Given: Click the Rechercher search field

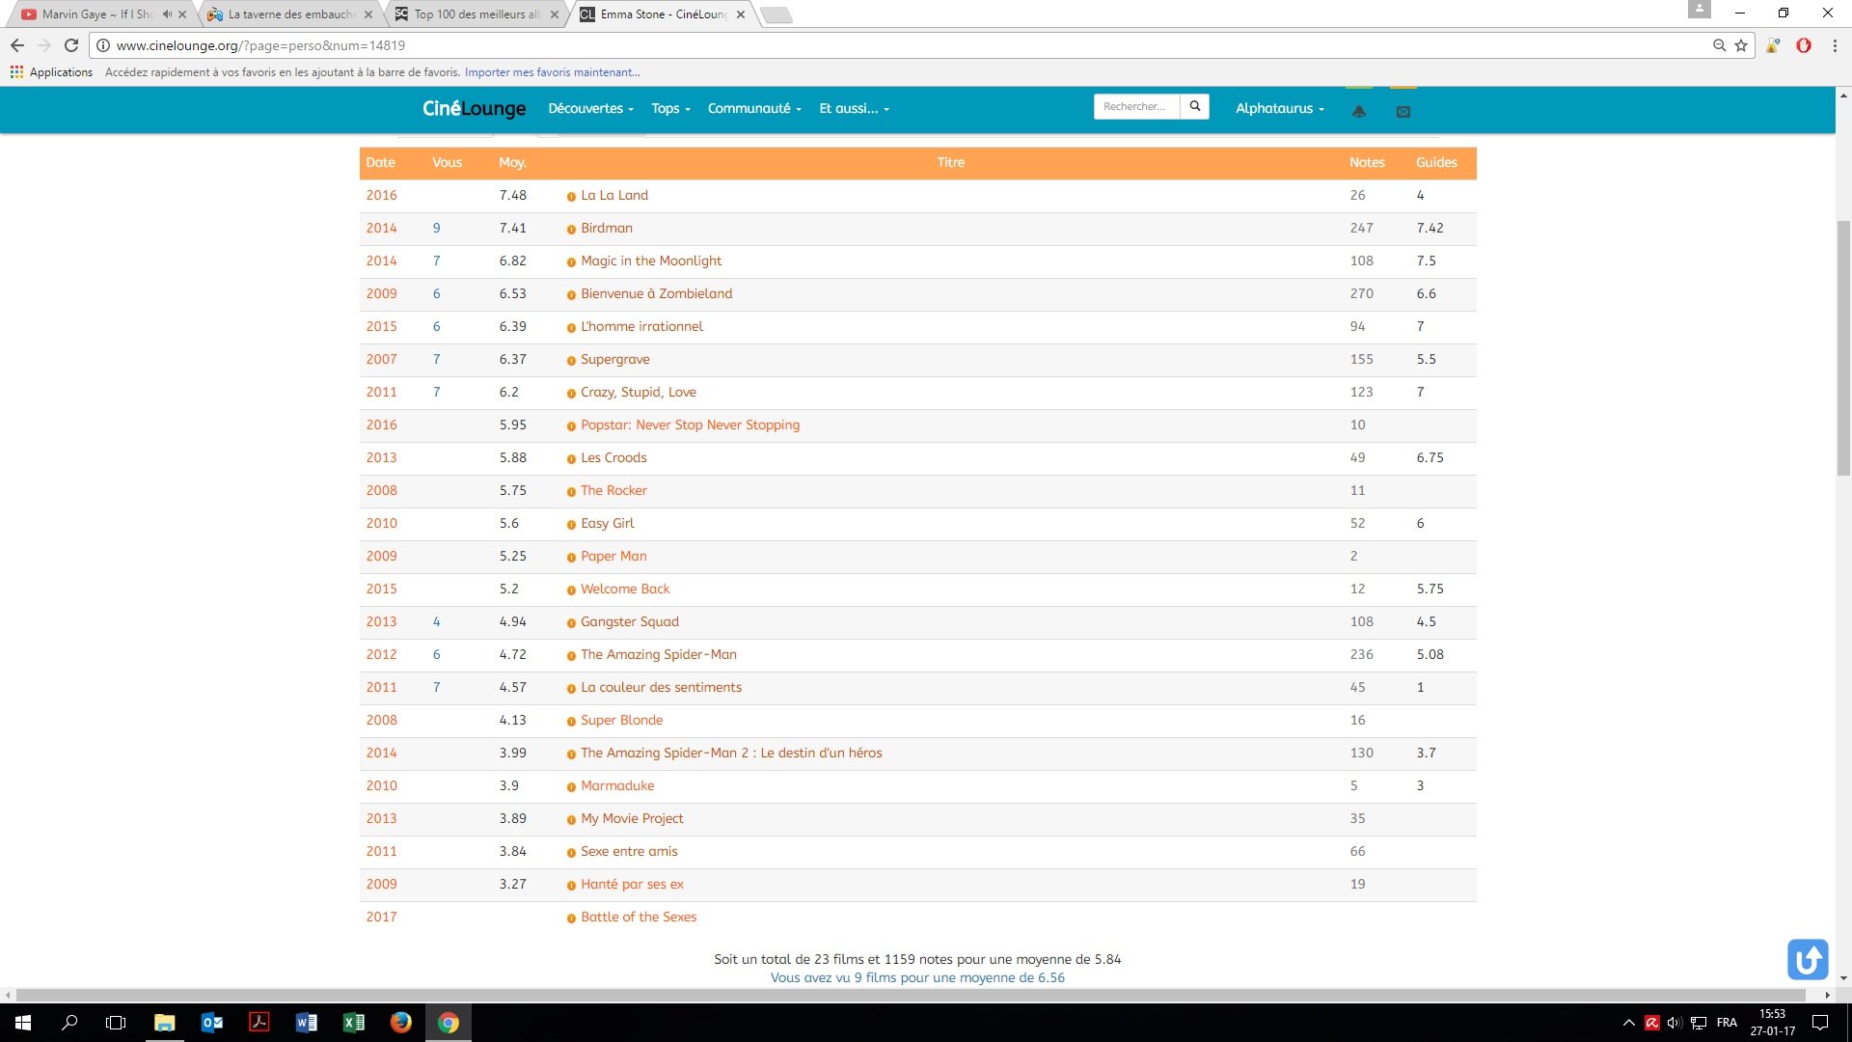Looking at the screenshot, I should (1136, 106).
